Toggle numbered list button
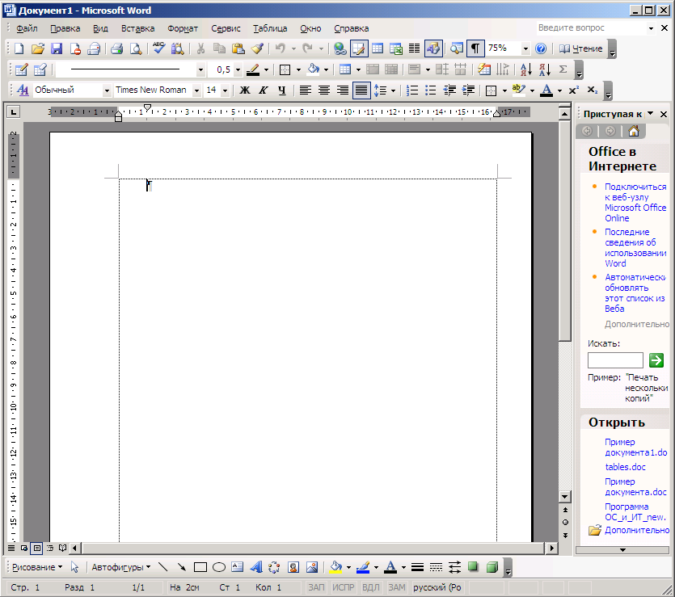 tap(412, 90)
